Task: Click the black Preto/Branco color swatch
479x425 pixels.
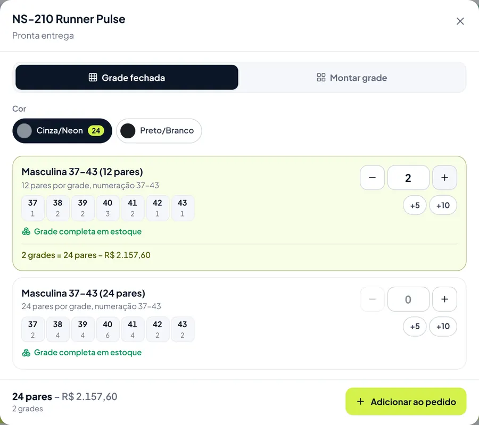Action: pos(128,131)
